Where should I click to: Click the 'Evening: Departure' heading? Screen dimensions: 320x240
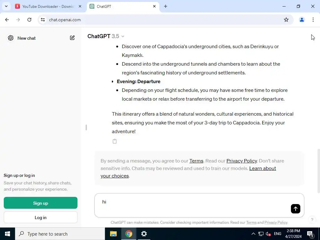(x=138, y=82)
